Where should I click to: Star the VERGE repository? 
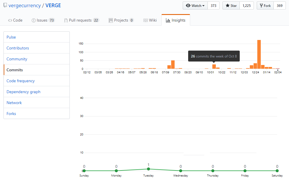231,5
